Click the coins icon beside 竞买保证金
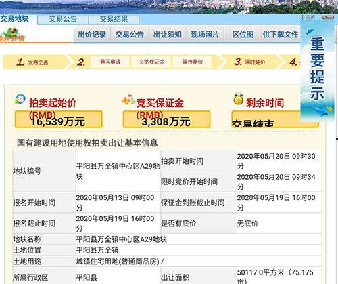The height and width of the screenshot is (284, 338). [128, 100]
